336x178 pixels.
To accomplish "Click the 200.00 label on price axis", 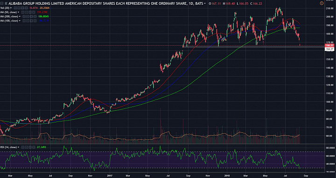I will [x=330, y=16].
